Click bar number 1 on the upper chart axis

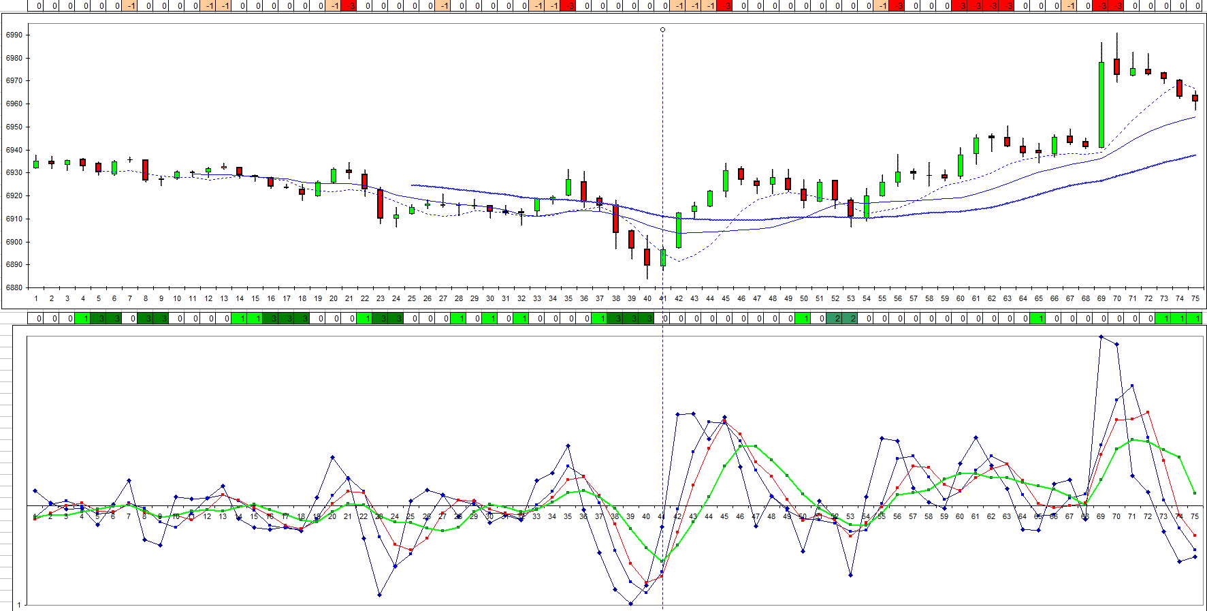35,298
